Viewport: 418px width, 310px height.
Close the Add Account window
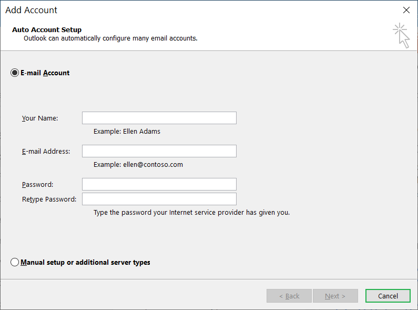(406, 10)
